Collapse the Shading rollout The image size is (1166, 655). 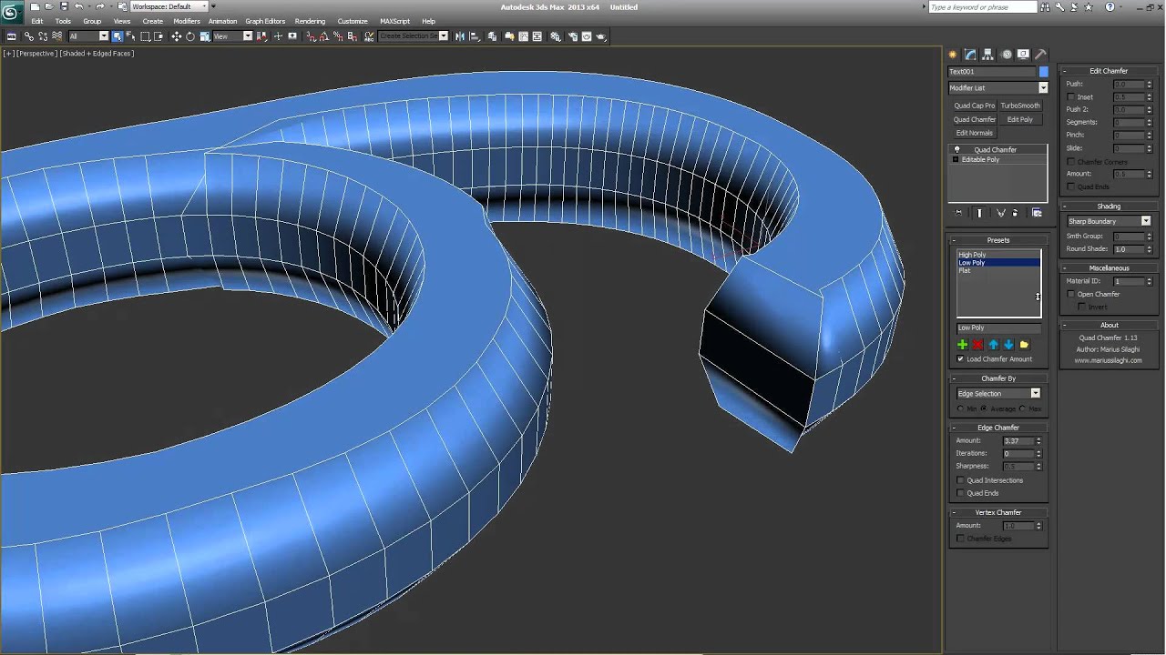1109,207
